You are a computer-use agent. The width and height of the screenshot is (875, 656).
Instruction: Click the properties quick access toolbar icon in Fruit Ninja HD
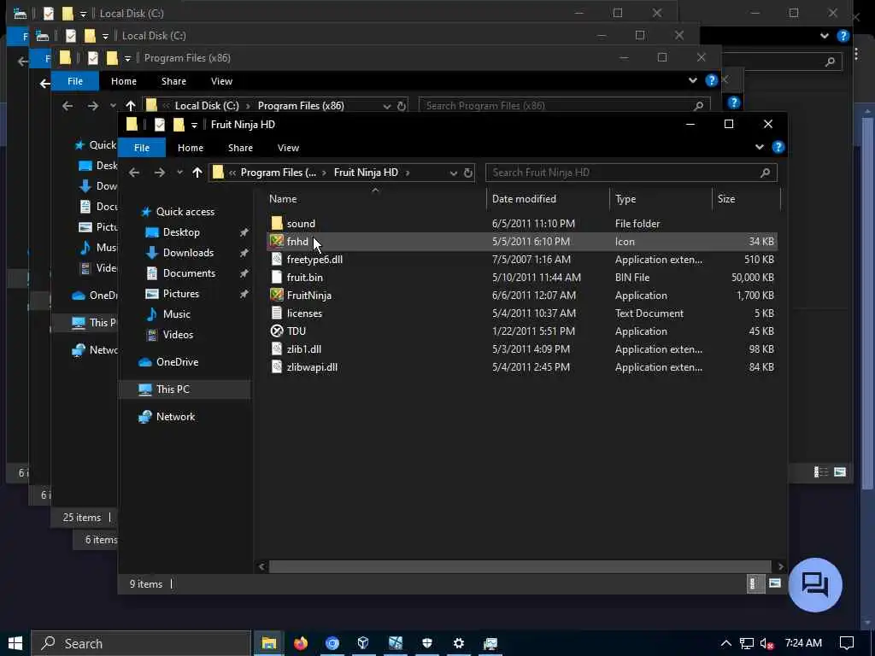point(160,125)
